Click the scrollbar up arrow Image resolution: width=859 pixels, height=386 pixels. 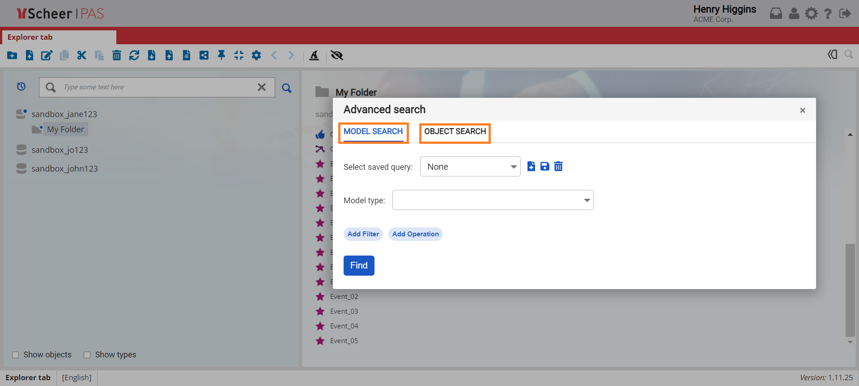[x=850, y=134]
